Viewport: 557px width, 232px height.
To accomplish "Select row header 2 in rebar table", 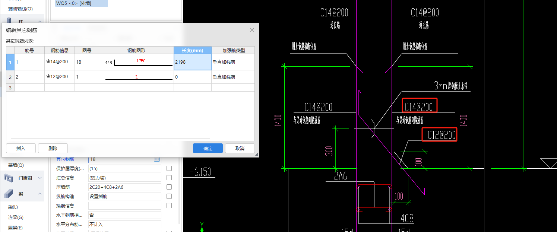I will (10, 77).
